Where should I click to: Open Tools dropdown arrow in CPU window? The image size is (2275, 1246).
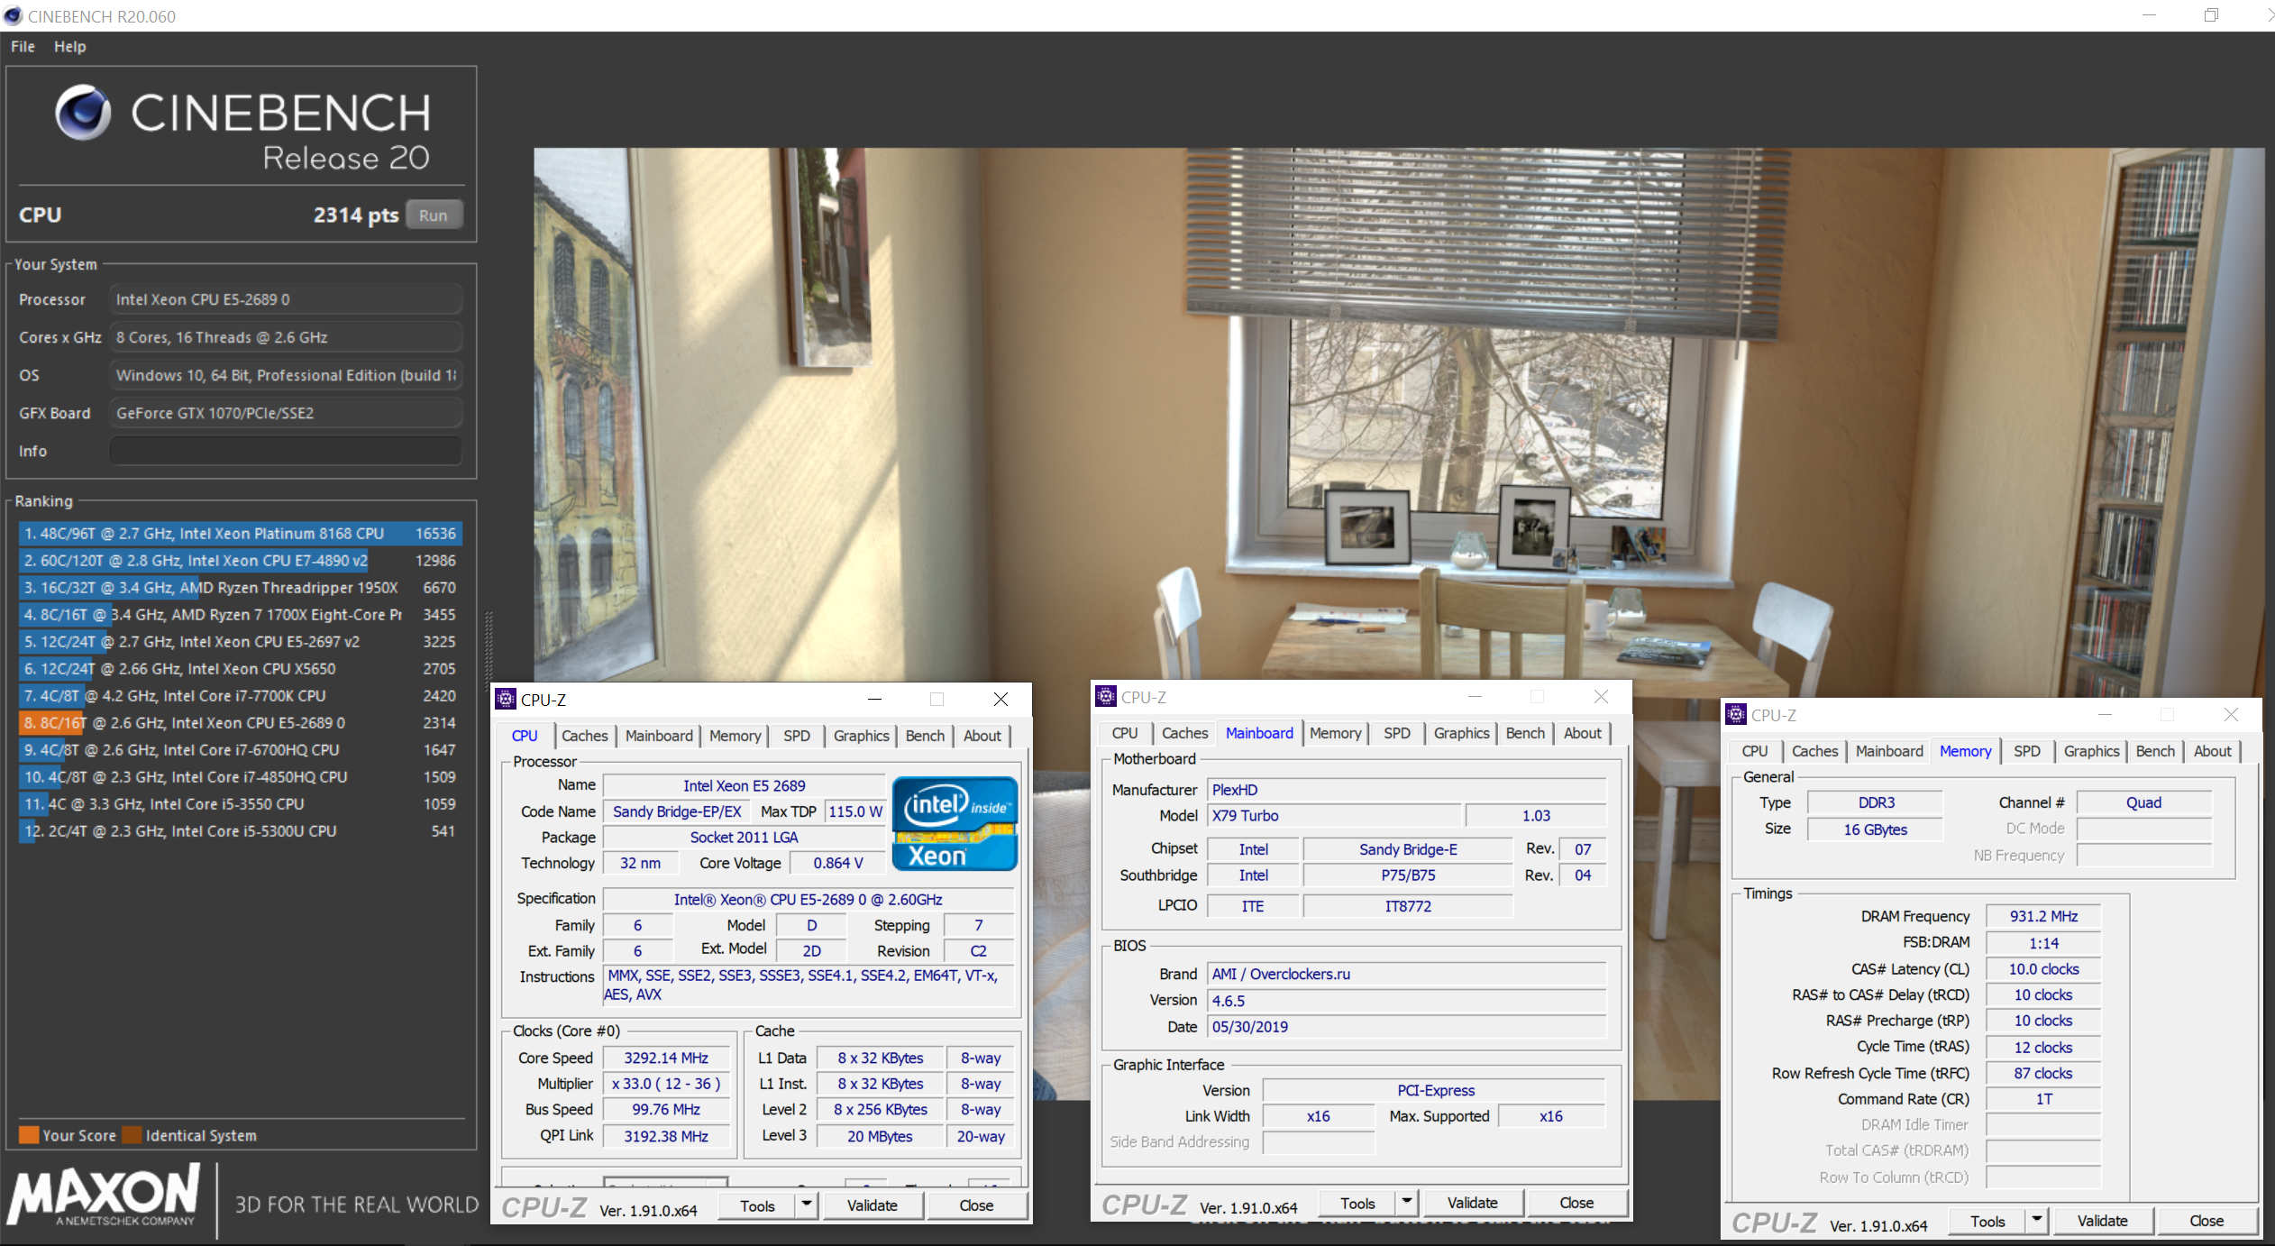coord(807,1205)
